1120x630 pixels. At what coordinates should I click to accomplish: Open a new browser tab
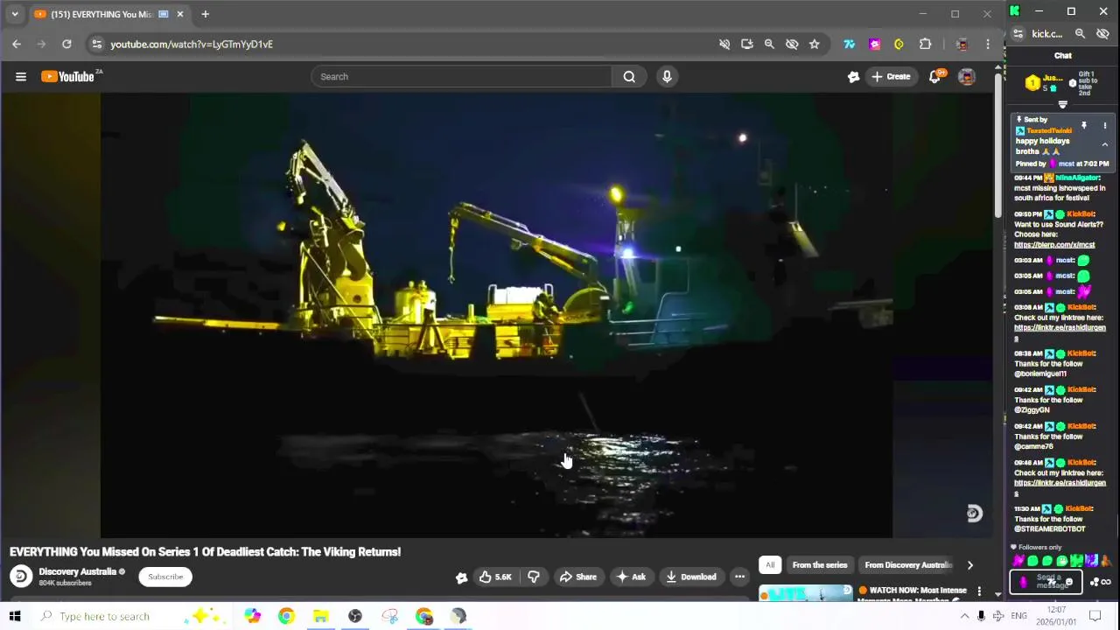[x=205, y=14]
